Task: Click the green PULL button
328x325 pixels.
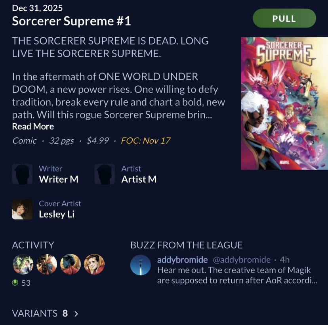Action: pos(284,18)
